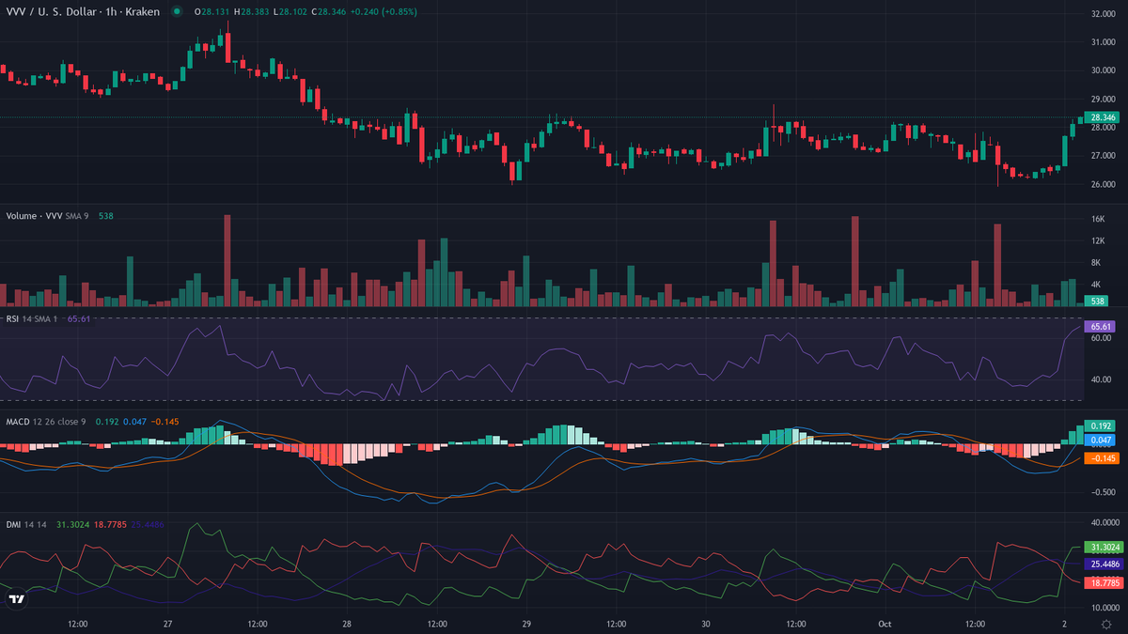Click the 8K volume scale label

(x=1095, y=262)
